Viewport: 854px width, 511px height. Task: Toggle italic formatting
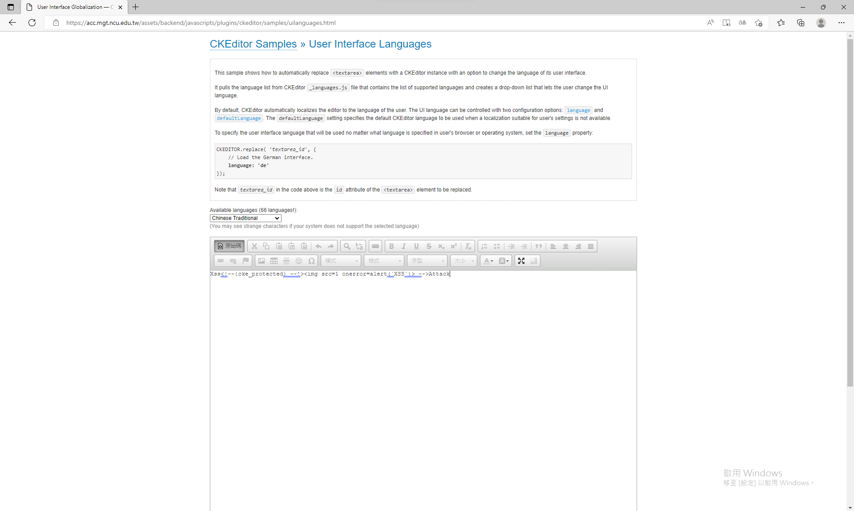tap(404, 246)
